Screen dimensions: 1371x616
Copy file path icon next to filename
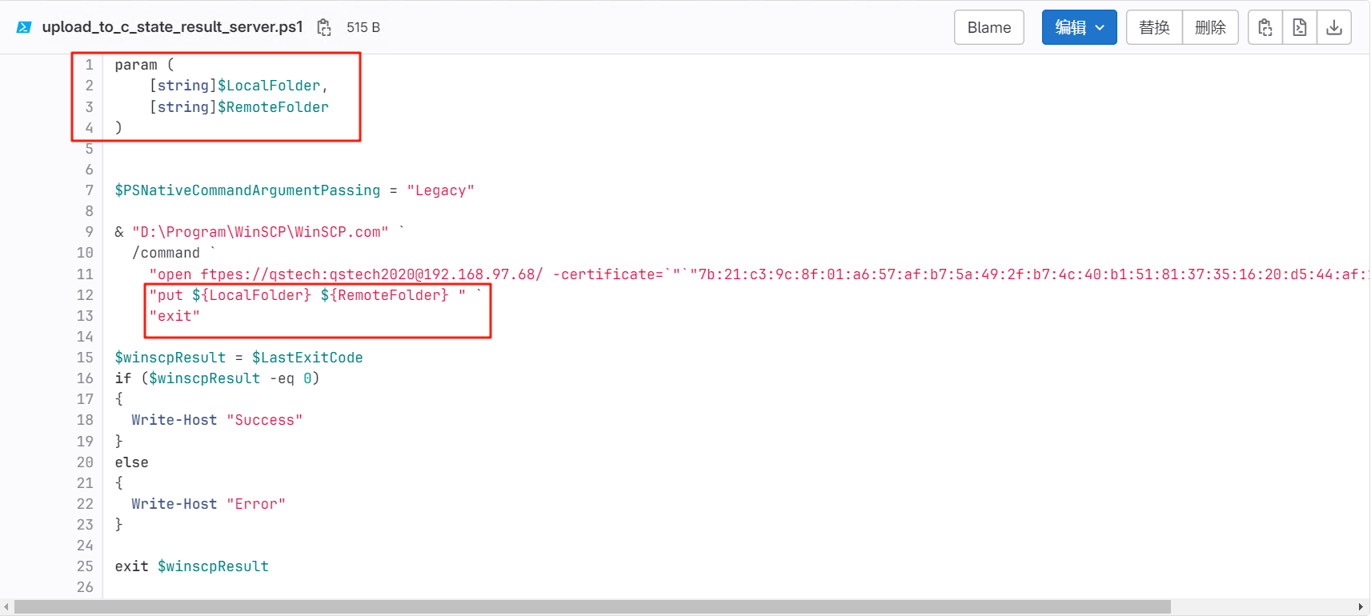pos(324,27)
